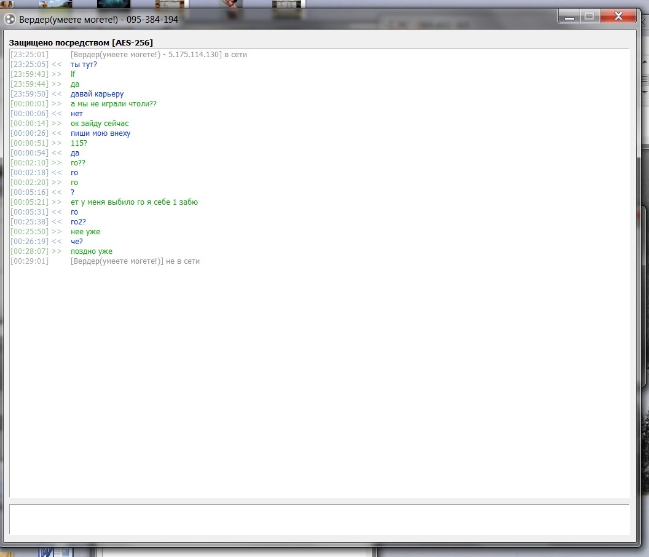Click the disabled maximize button
This screenshot has width=649, height=557.
(x=590, y=17)
